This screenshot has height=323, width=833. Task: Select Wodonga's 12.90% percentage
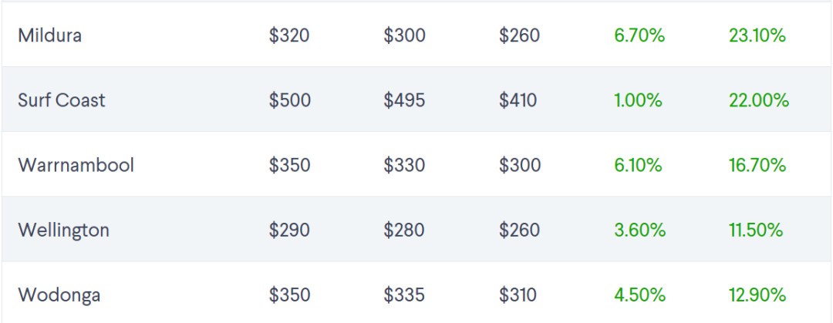(757, 294)
